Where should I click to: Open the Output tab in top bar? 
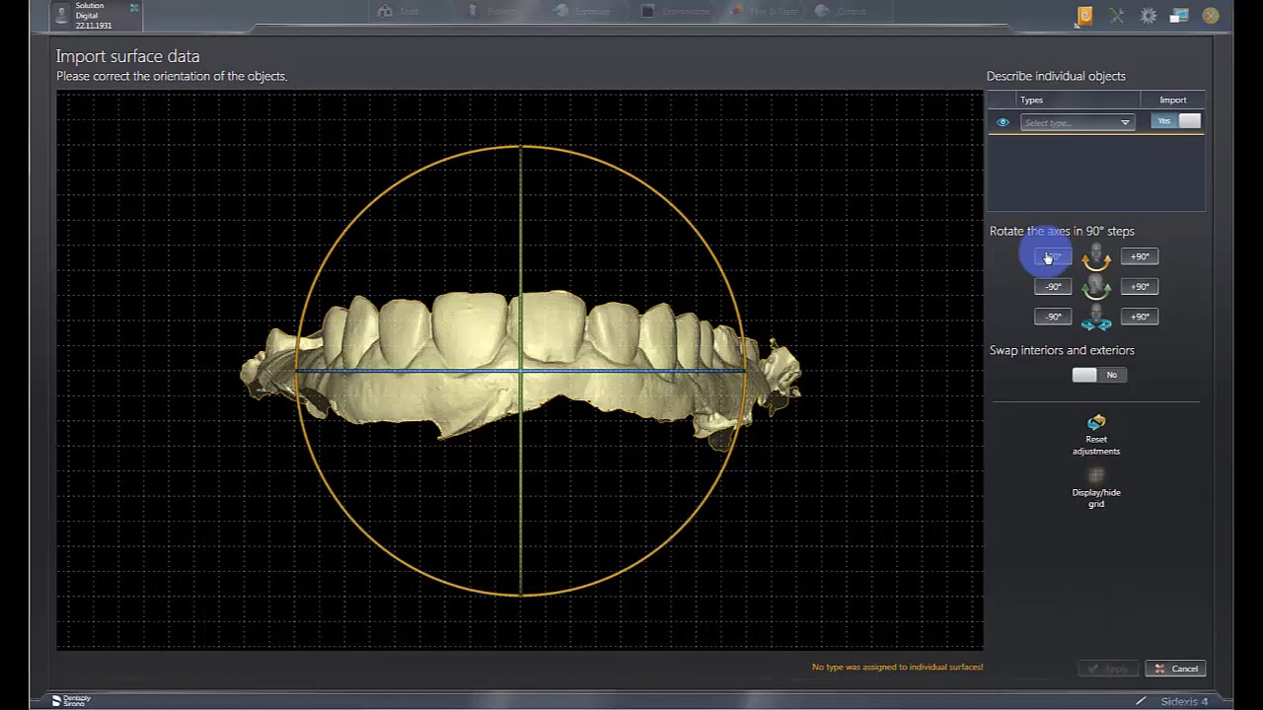pyautogui.click(x=842, y=11)
